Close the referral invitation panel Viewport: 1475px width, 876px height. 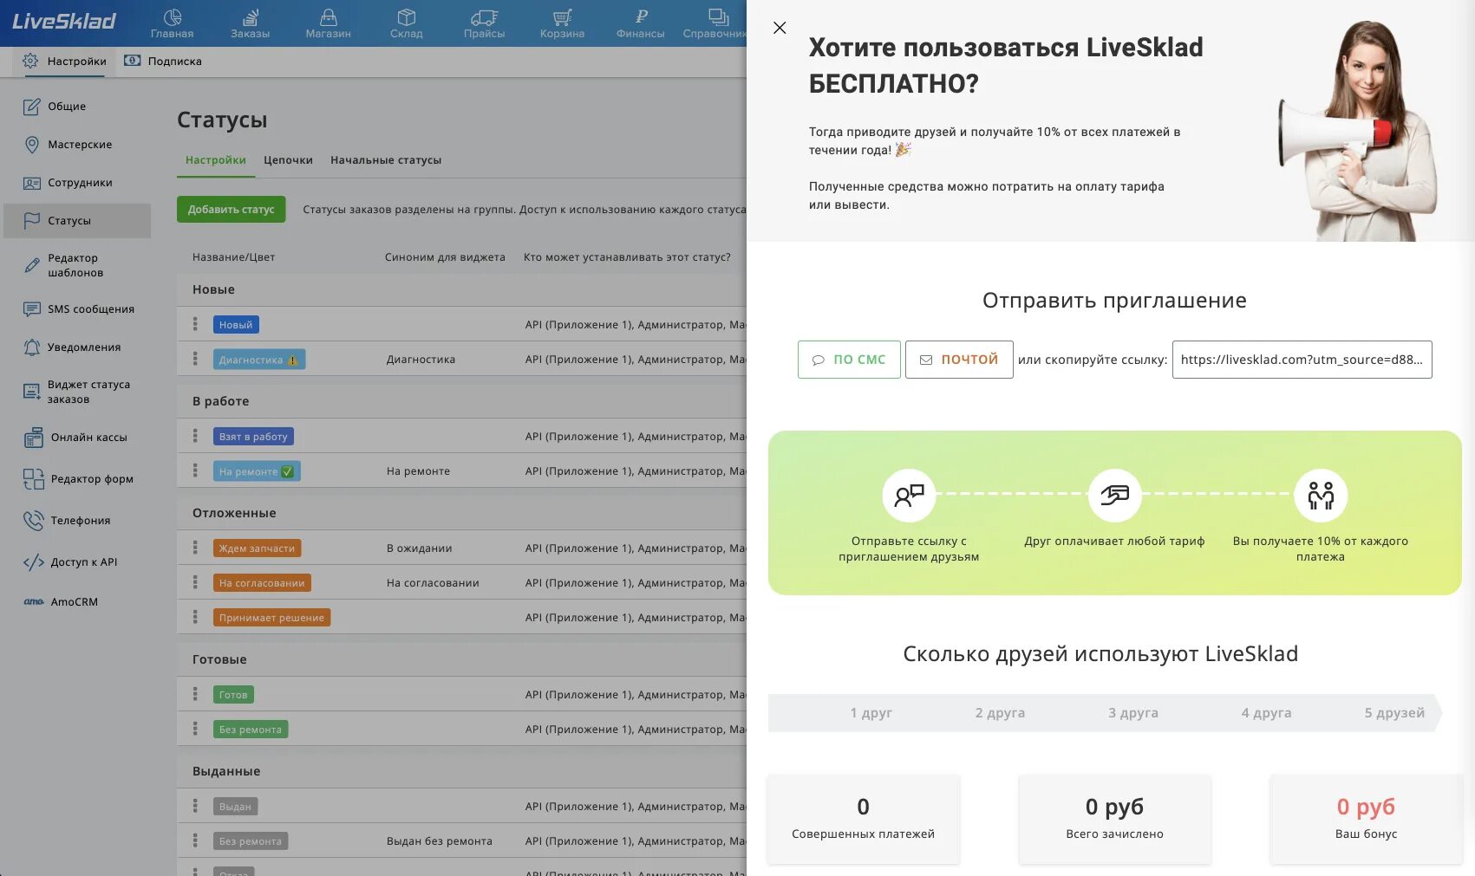click(x=780, y=28)
